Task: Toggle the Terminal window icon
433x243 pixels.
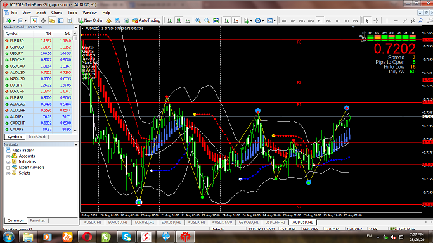Action: (x=61, y=21)
